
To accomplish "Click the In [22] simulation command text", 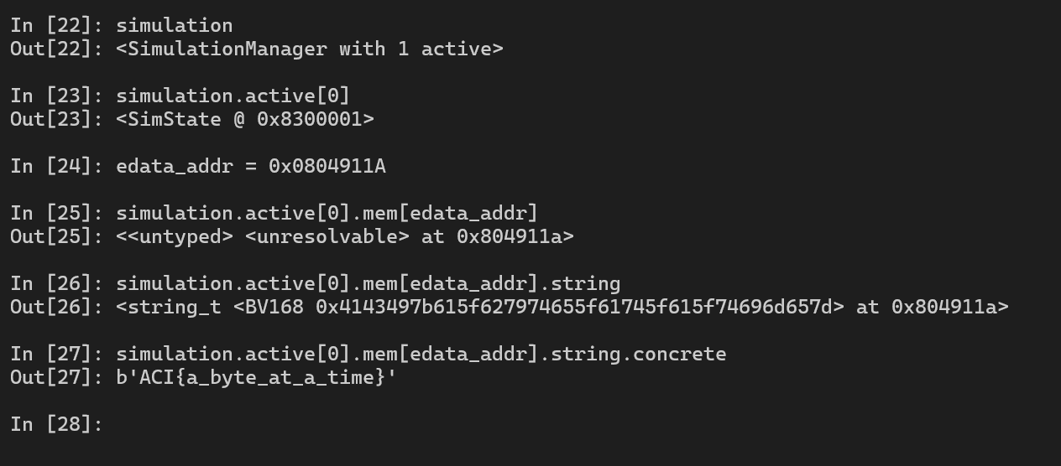I will (175, 25).
